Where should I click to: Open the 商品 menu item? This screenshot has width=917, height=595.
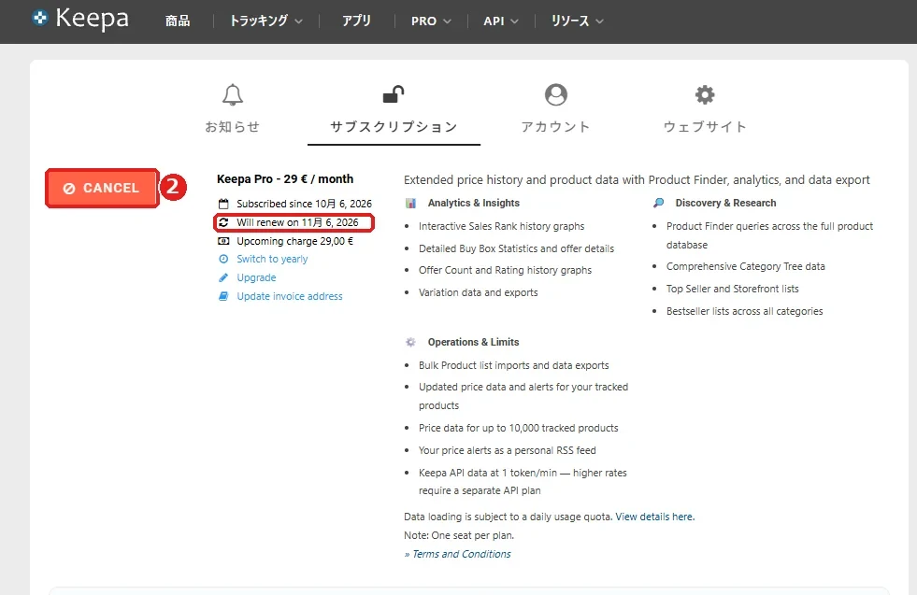pyautogui.click(x=178, y=21)
